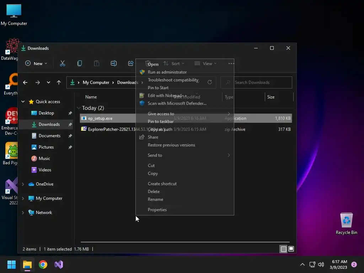Open Properties from context menu
This screenshot has height=273, width=364.
[x=185, y=210]
